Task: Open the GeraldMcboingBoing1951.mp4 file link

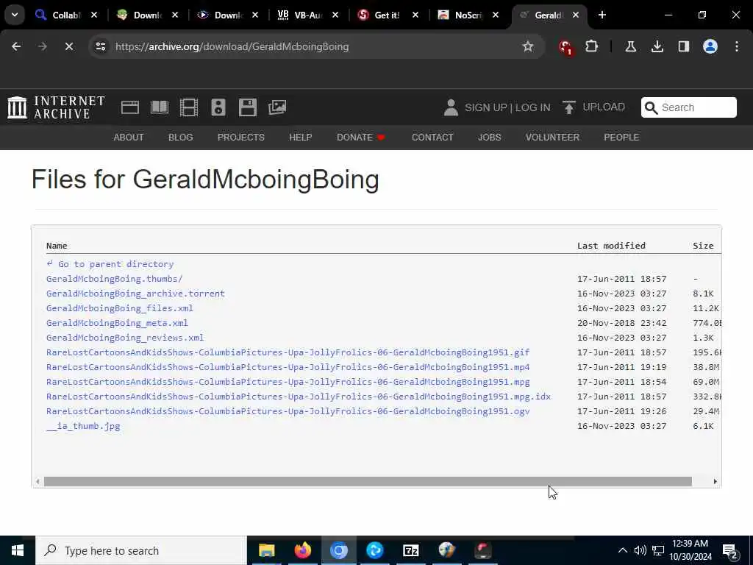Action: tap(288, 367)
